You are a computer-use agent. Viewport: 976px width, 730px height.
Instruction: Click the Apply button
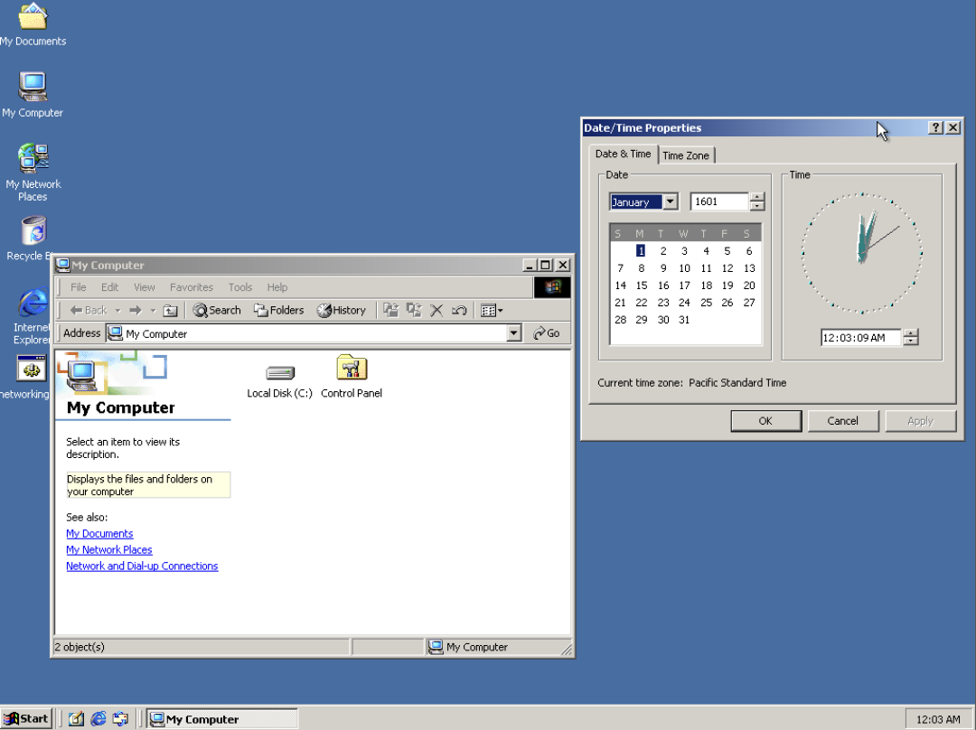click(920, 421)
